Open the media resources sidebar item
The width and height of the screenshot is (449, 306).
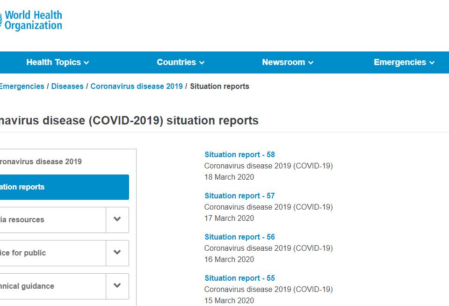(x=53, y=220)
